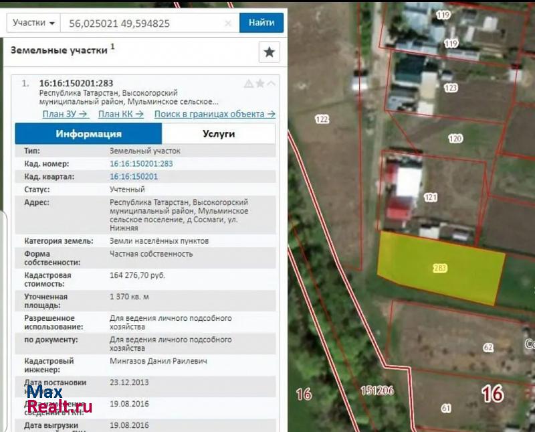
Task: Click the result title 16:16:150201:283
Action: [76, 83]
